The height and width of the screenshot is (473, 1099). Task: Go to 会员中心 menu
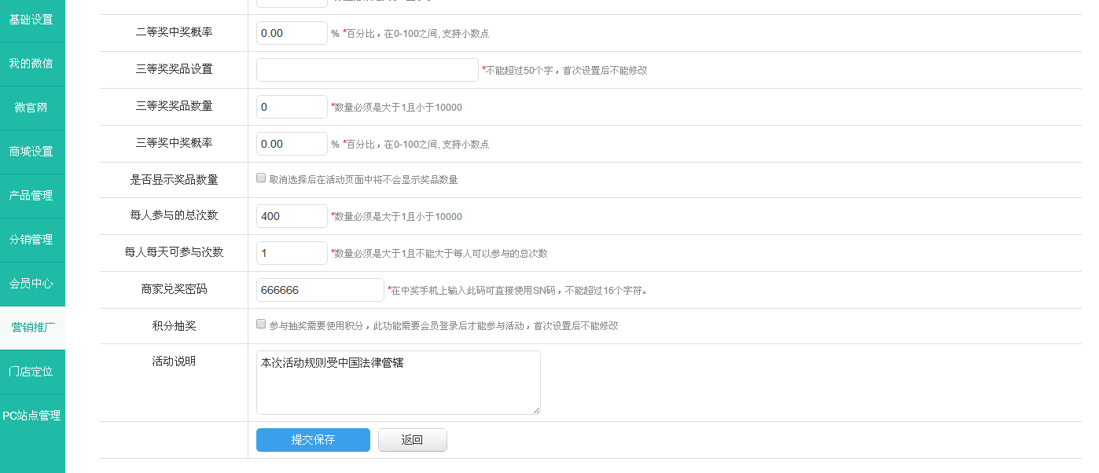pos(31,284)
